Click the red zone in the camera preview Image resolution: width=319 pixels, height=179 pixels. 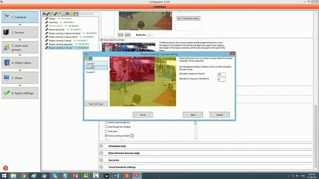[x=132, y=69]
